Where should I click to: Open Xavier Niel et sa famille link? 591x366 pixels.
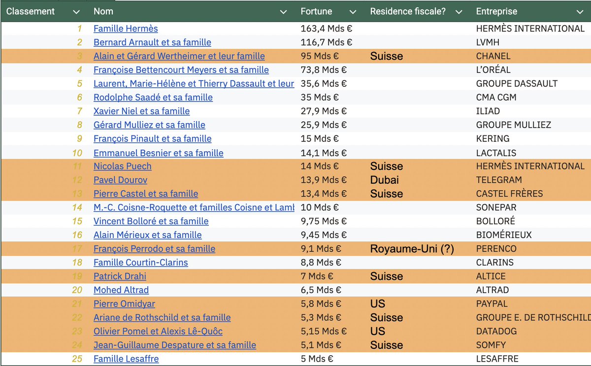(141, 111)
